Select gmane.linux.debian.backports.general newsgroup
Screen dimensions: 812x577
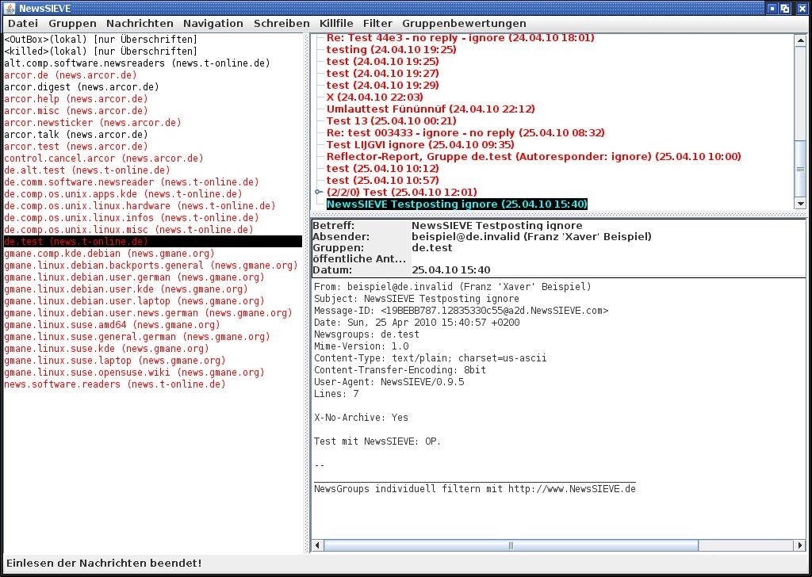coord(151,266)
